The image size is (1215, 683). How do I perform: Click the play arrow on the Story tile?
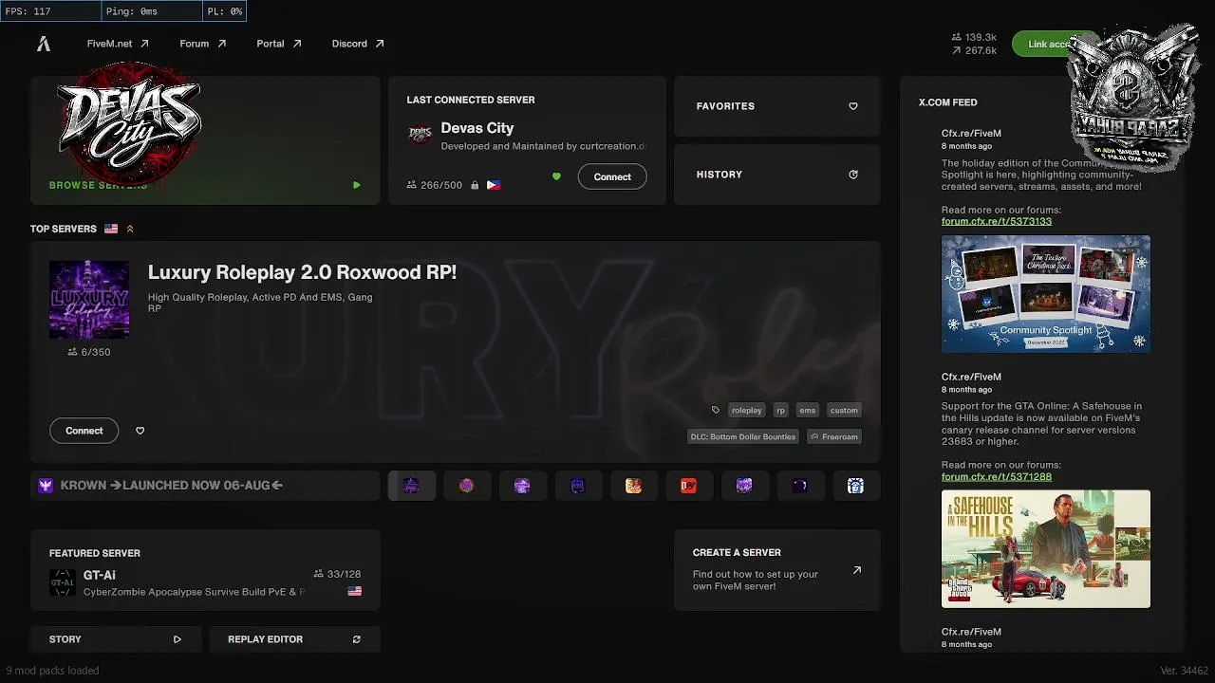point(178,639)
